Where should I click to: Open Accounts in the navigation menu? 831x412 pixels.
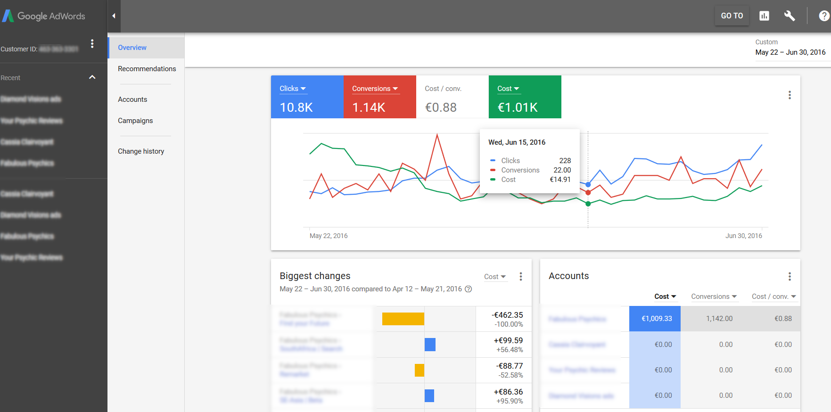tap(132, 99)
